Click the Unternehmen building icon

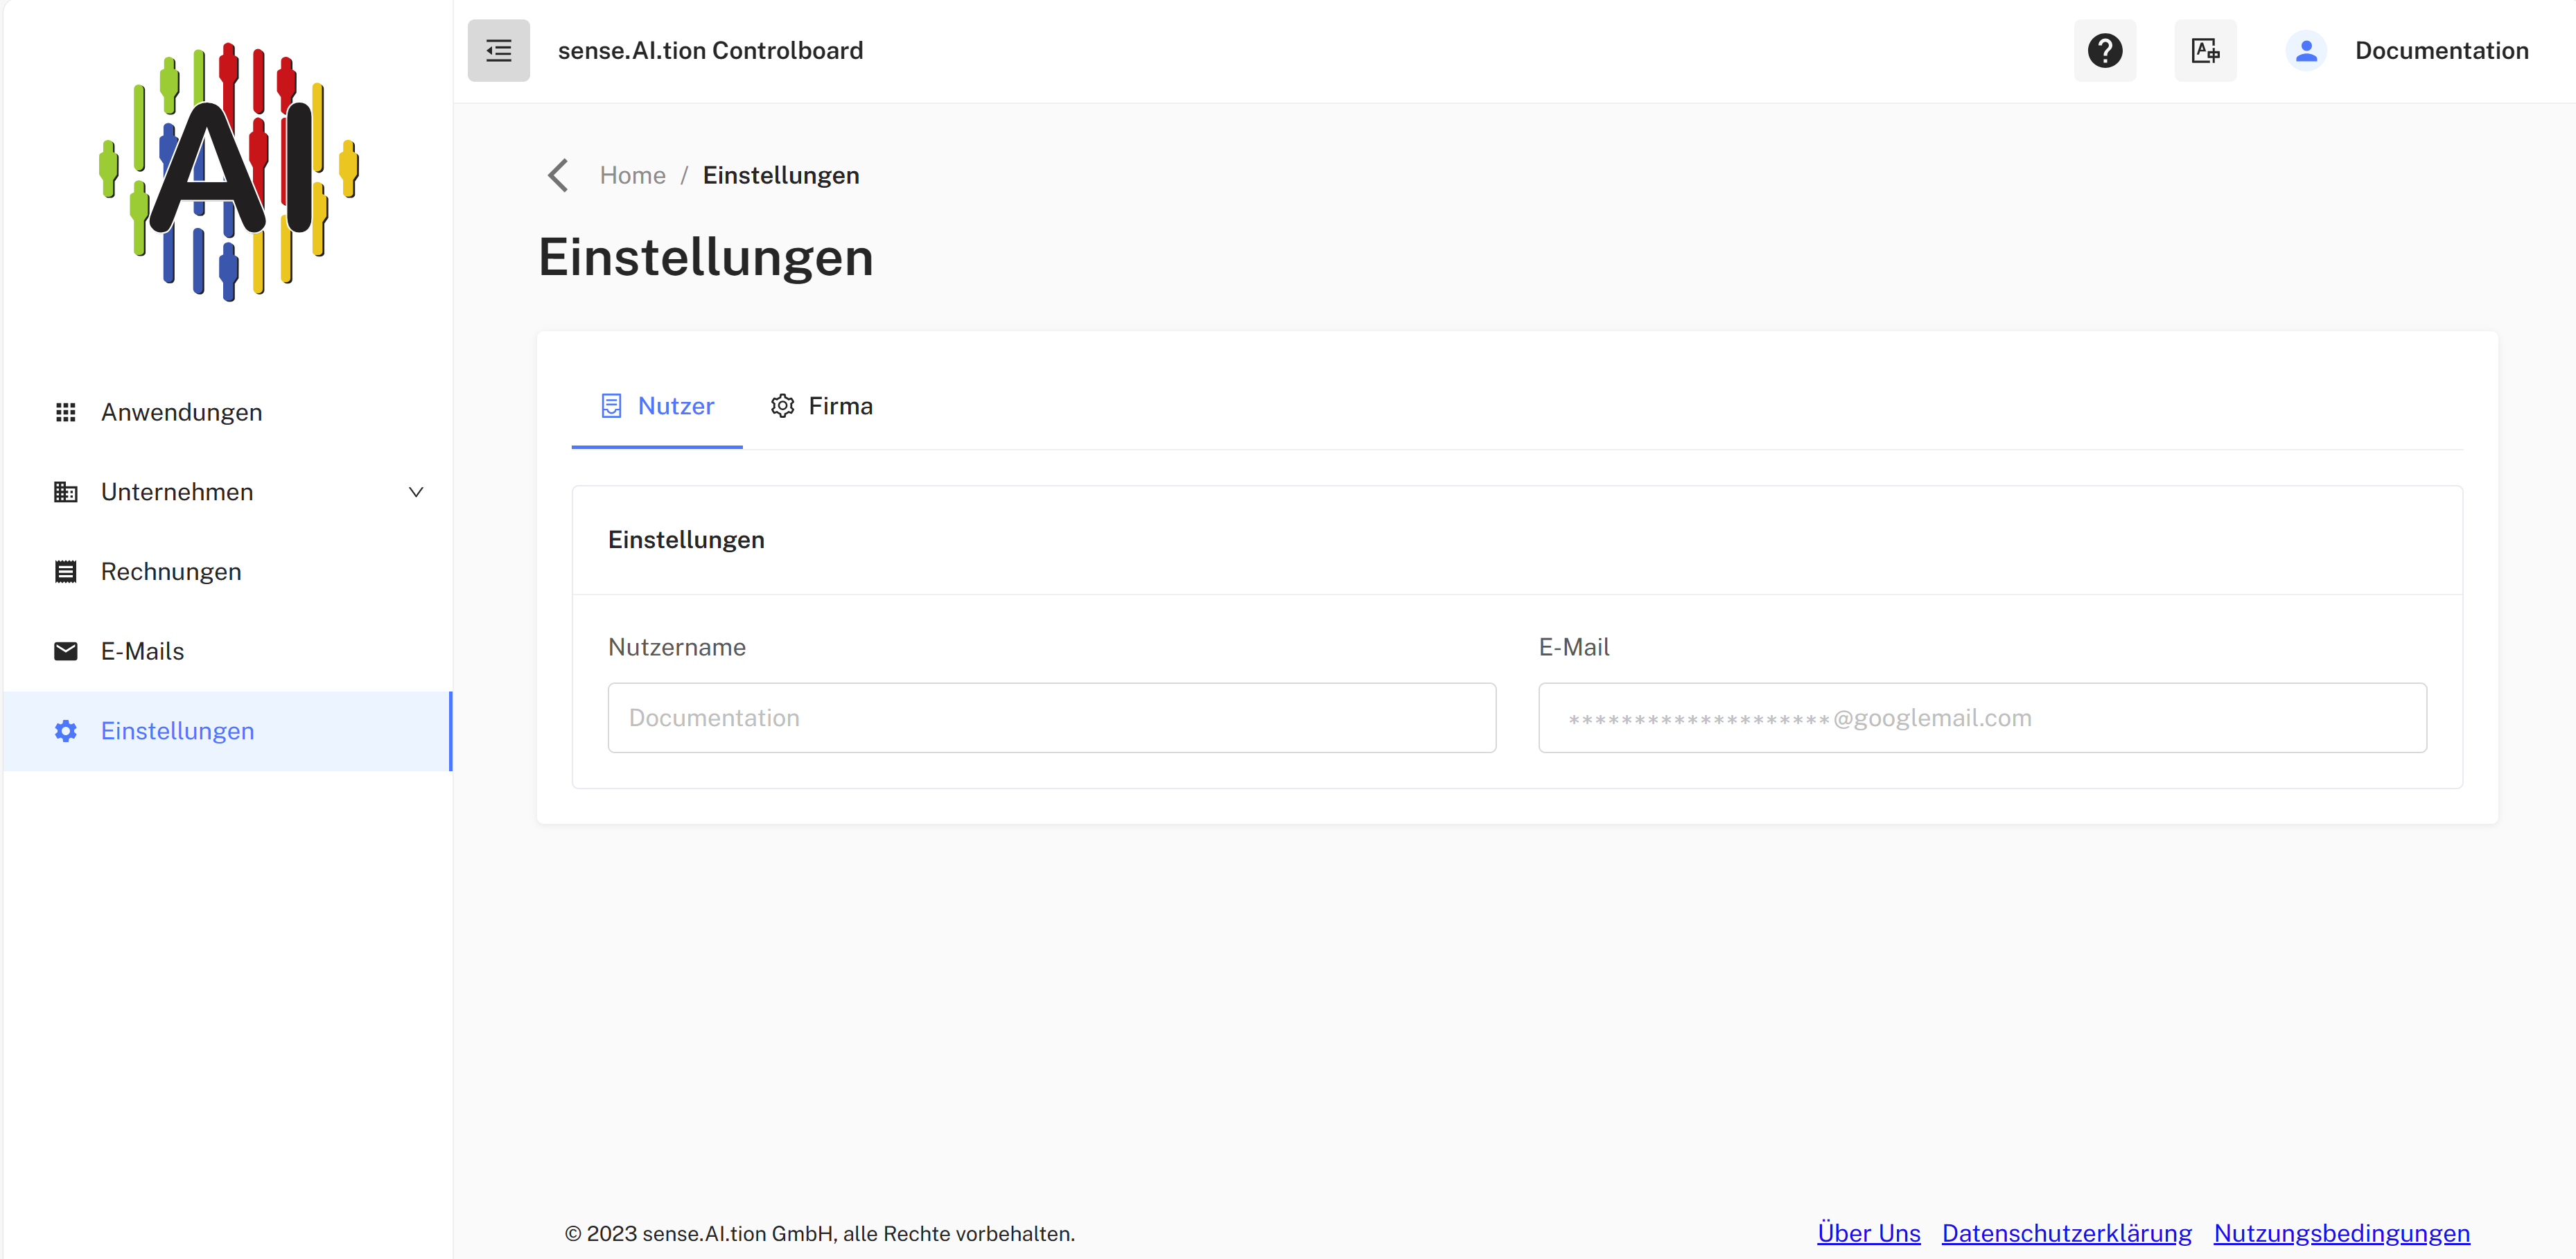pos(66,492)
